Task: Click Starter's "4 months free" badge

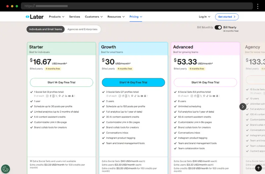Action: [x=53, y=69]
